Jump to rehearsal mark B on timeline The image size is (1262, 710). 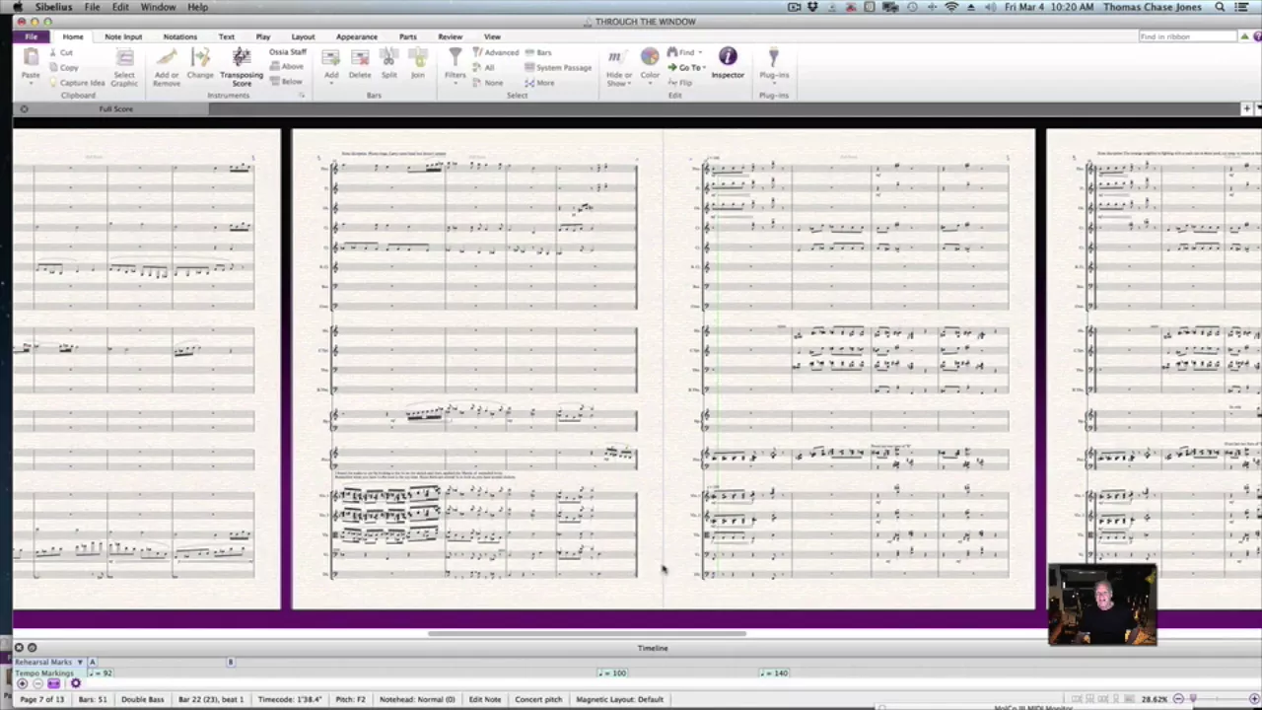point(231,662)
